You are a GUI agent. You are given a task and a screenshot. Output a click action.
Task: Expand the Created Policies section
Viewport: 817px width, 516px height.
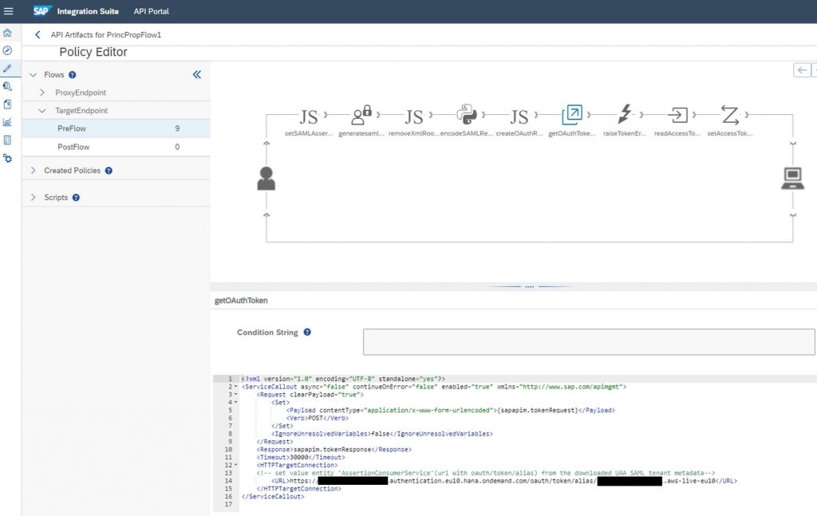tap(34, 171)
